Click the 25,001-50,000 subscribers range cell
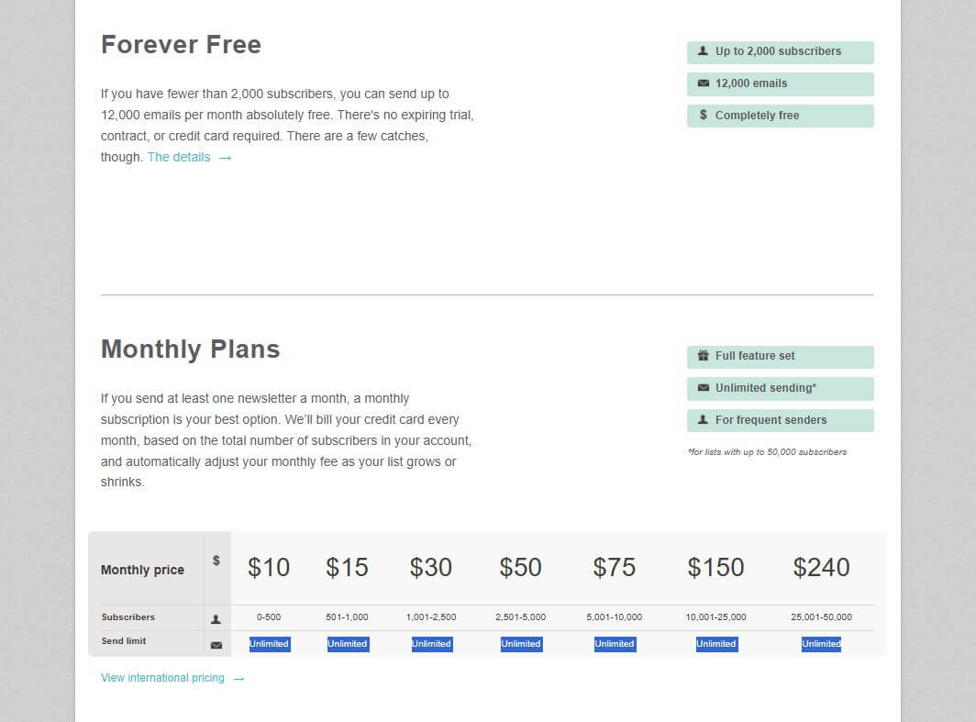 [821, 617]
